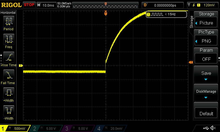Click the 50.0MSa/s sample rate readout
Image resolution: width=220 pixels, height=132 pixels.
pos(64,3)
